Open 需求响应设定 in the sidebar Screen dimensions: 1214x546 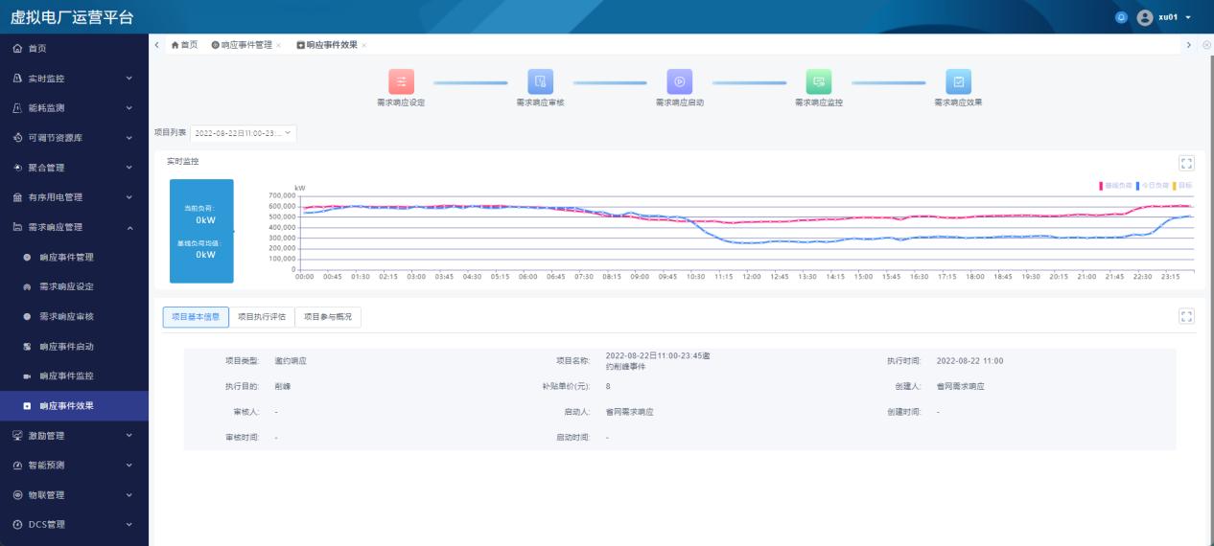tap(74, 286)
